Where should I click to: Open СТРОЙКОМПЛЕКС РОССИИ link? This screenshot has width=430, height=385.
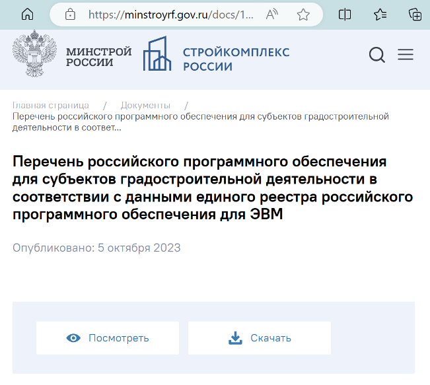(236, 59)
